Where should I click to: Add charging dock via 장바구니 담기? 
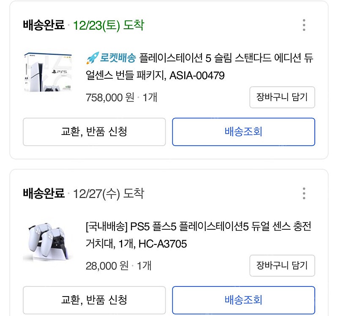(x=282, y=266)
